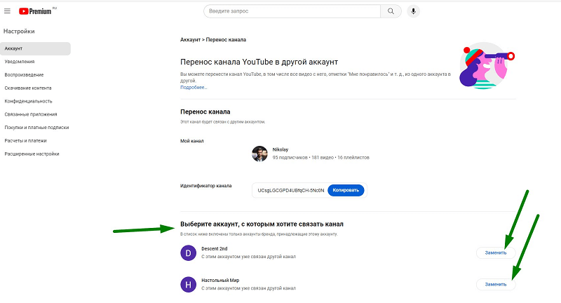Screen dimensions: 561x303
Task: Click Nikolay channel avatar
Action: coord(259,154)
